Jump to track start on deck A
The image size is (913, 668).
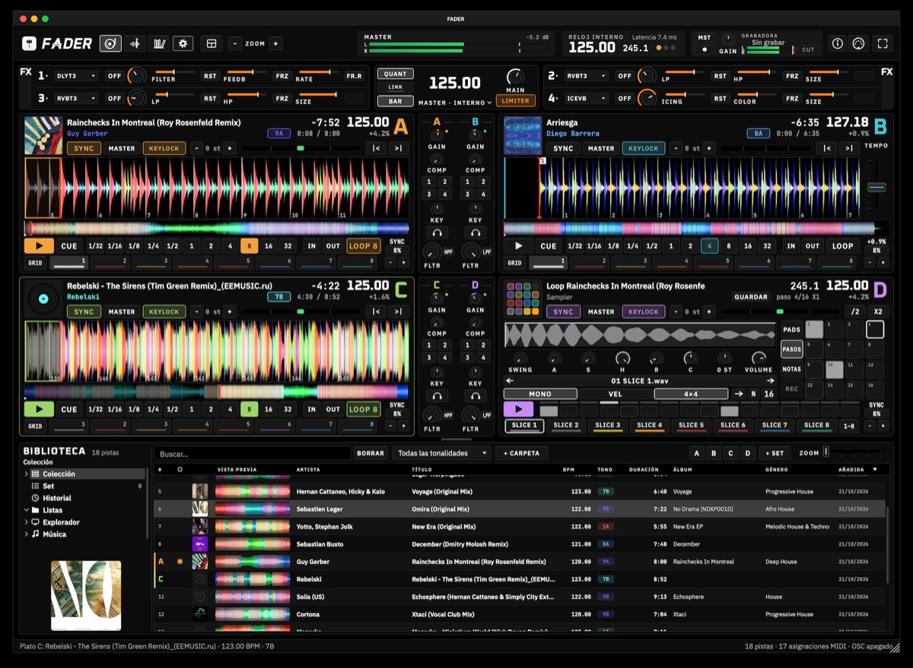[x=376, y=148]
